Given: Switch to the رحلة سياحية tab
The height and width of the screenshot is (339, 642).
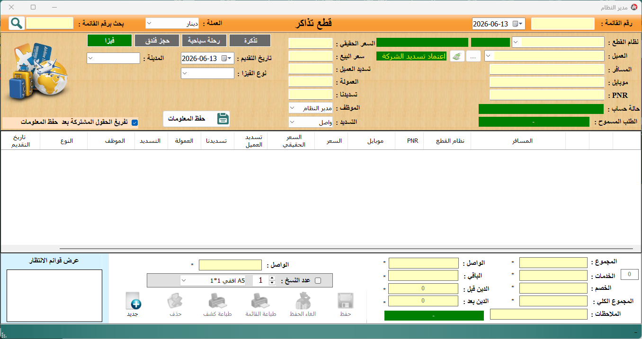Looking at the screenshot, I should 205,40.
